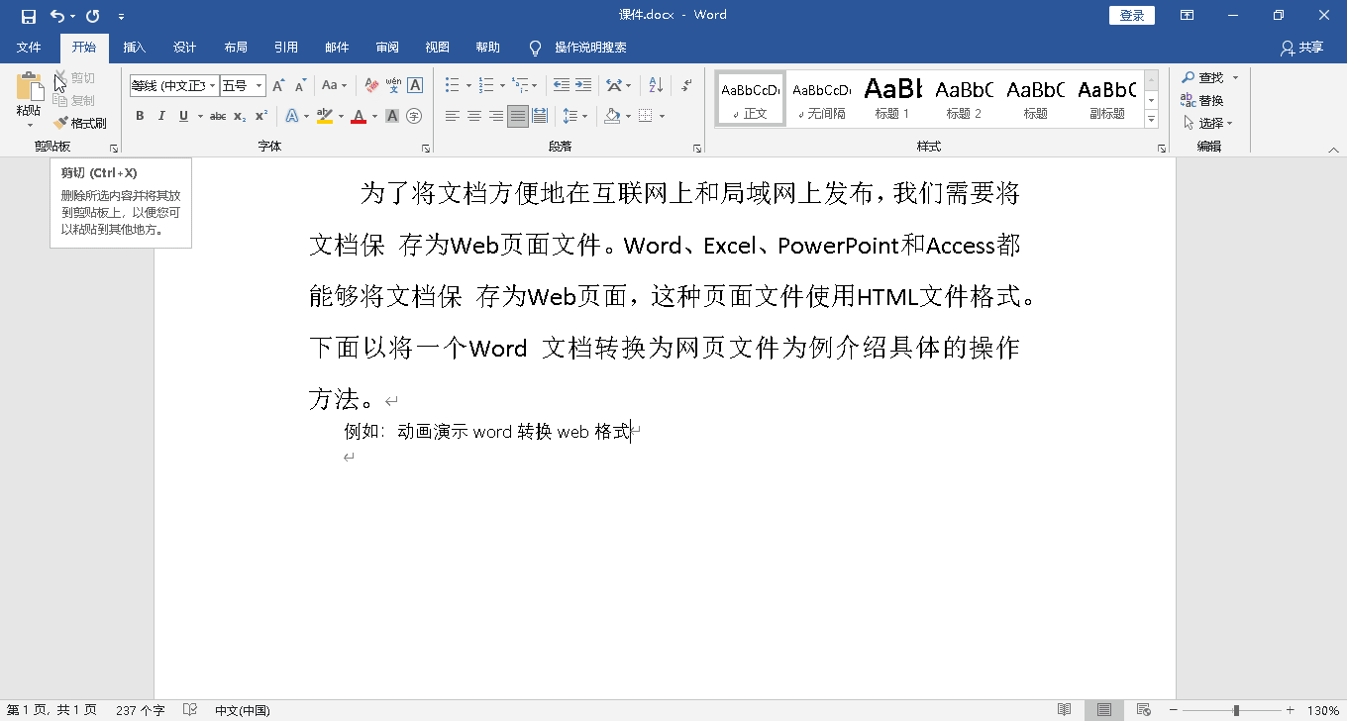Toggle justified text alignment
This screenshot has height=721, width=1347.
518,117
